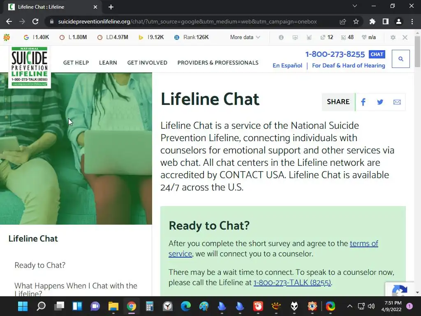
Task: Switch to En Español
Action: click(287, 65)
